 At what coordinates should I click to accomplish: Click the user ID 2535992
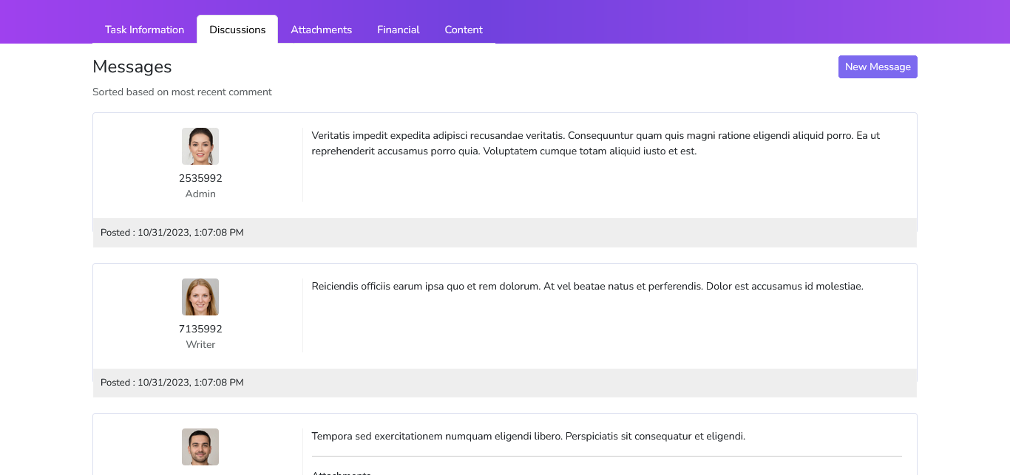[x=200, y=178]
